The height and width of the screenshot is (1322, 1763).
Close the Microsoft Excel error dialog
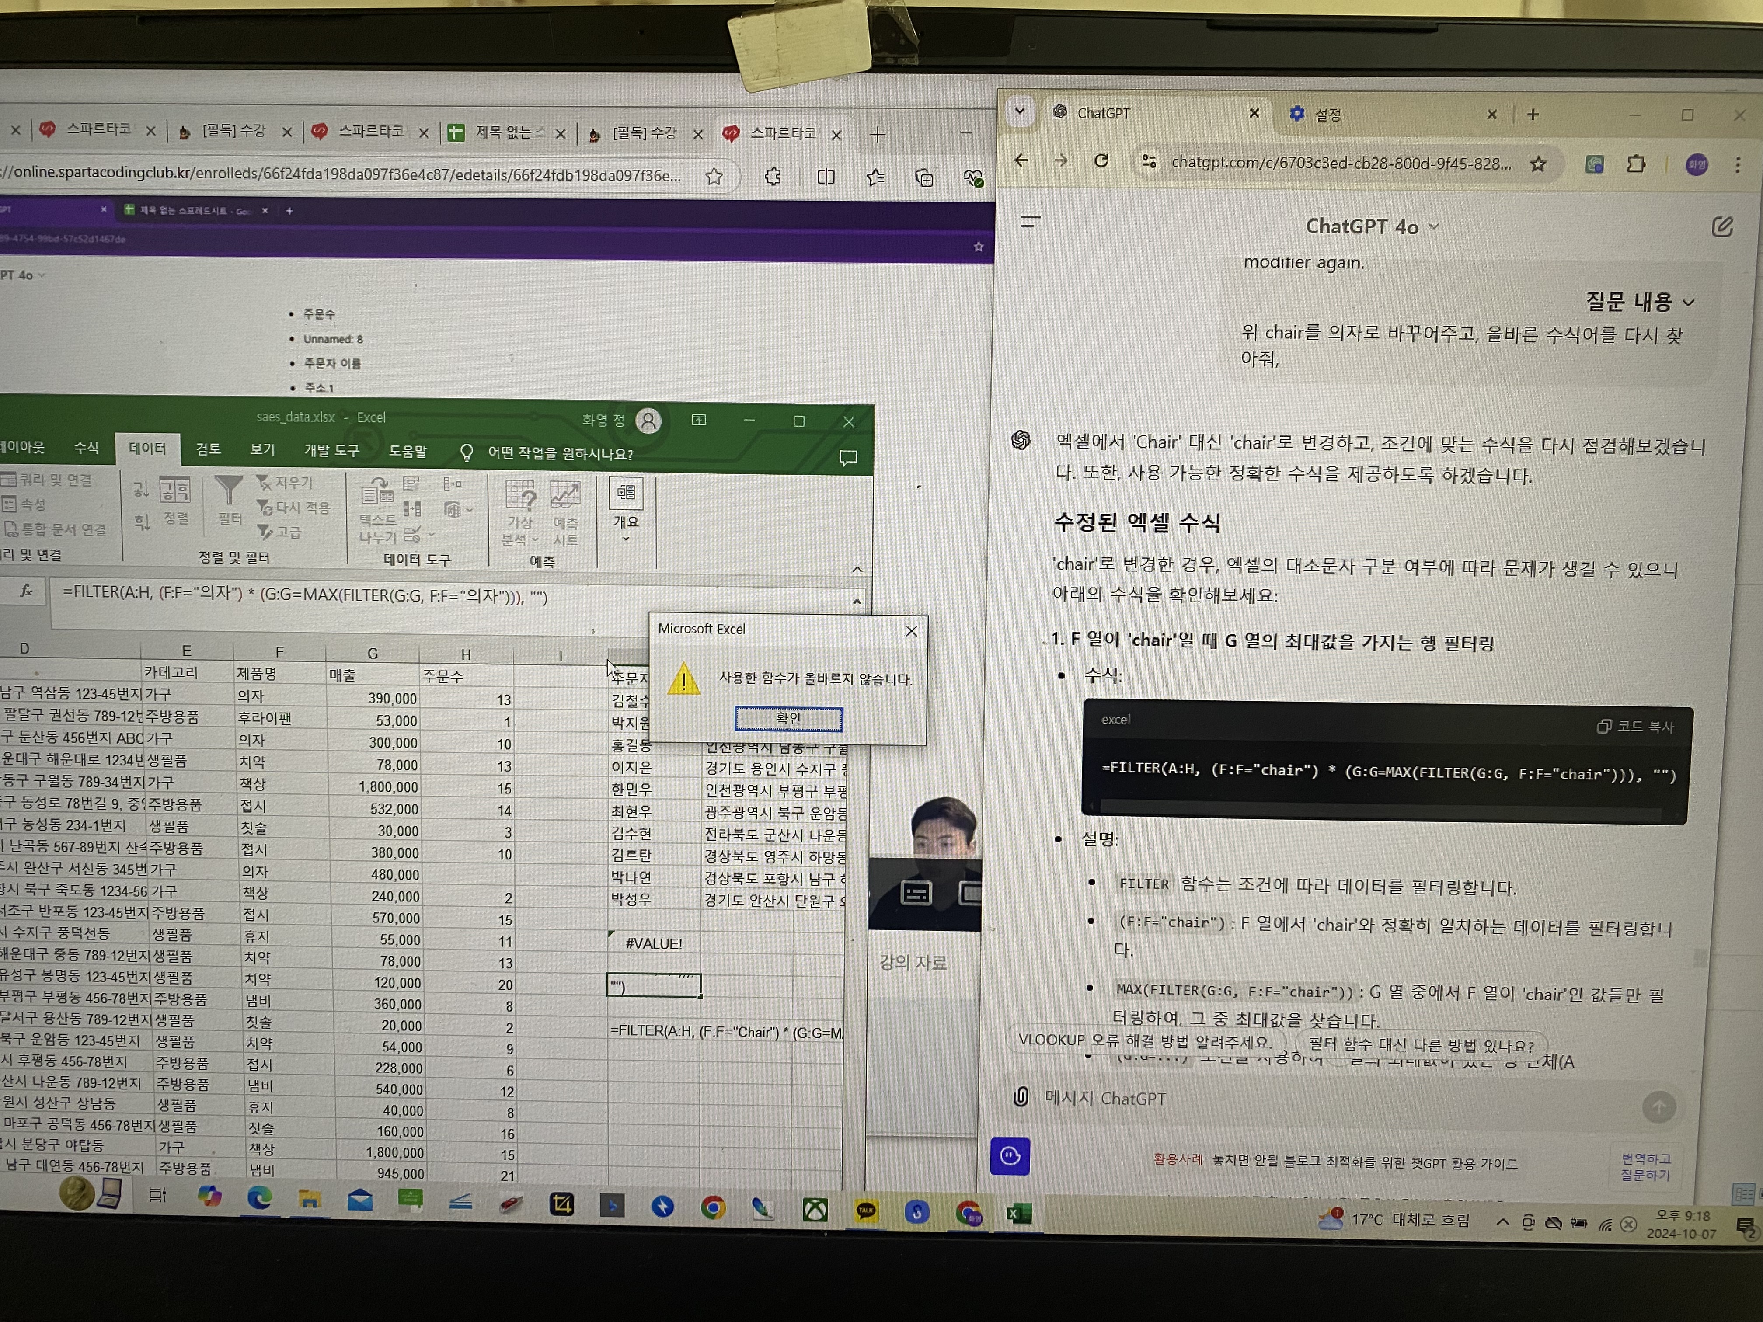coord(912,631)
